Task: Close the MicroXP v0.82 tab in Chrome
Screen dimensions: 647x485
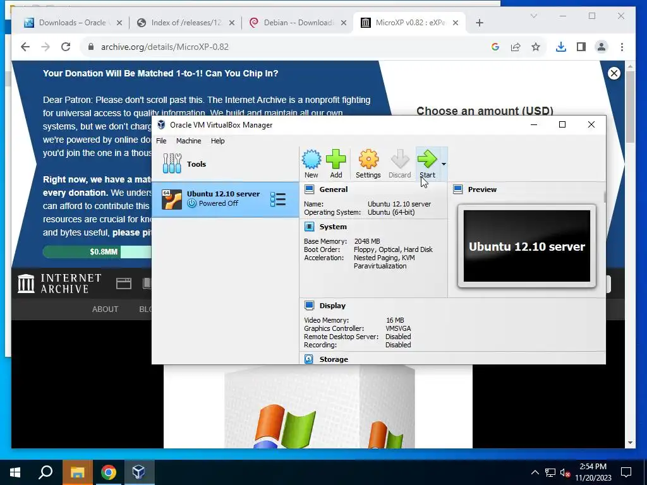Action: click(x=456, y=23)
